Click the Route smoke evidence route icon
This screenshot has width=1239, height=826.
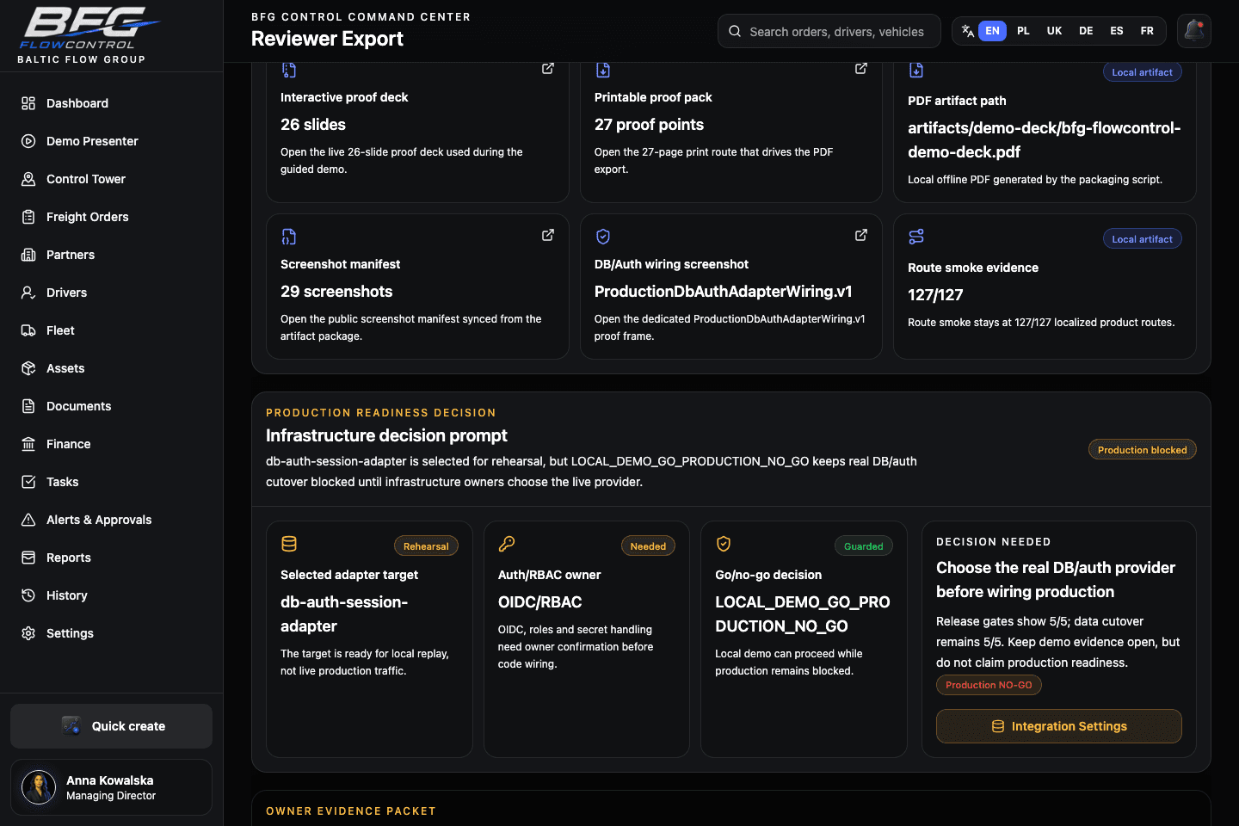[x=916, y=237]
